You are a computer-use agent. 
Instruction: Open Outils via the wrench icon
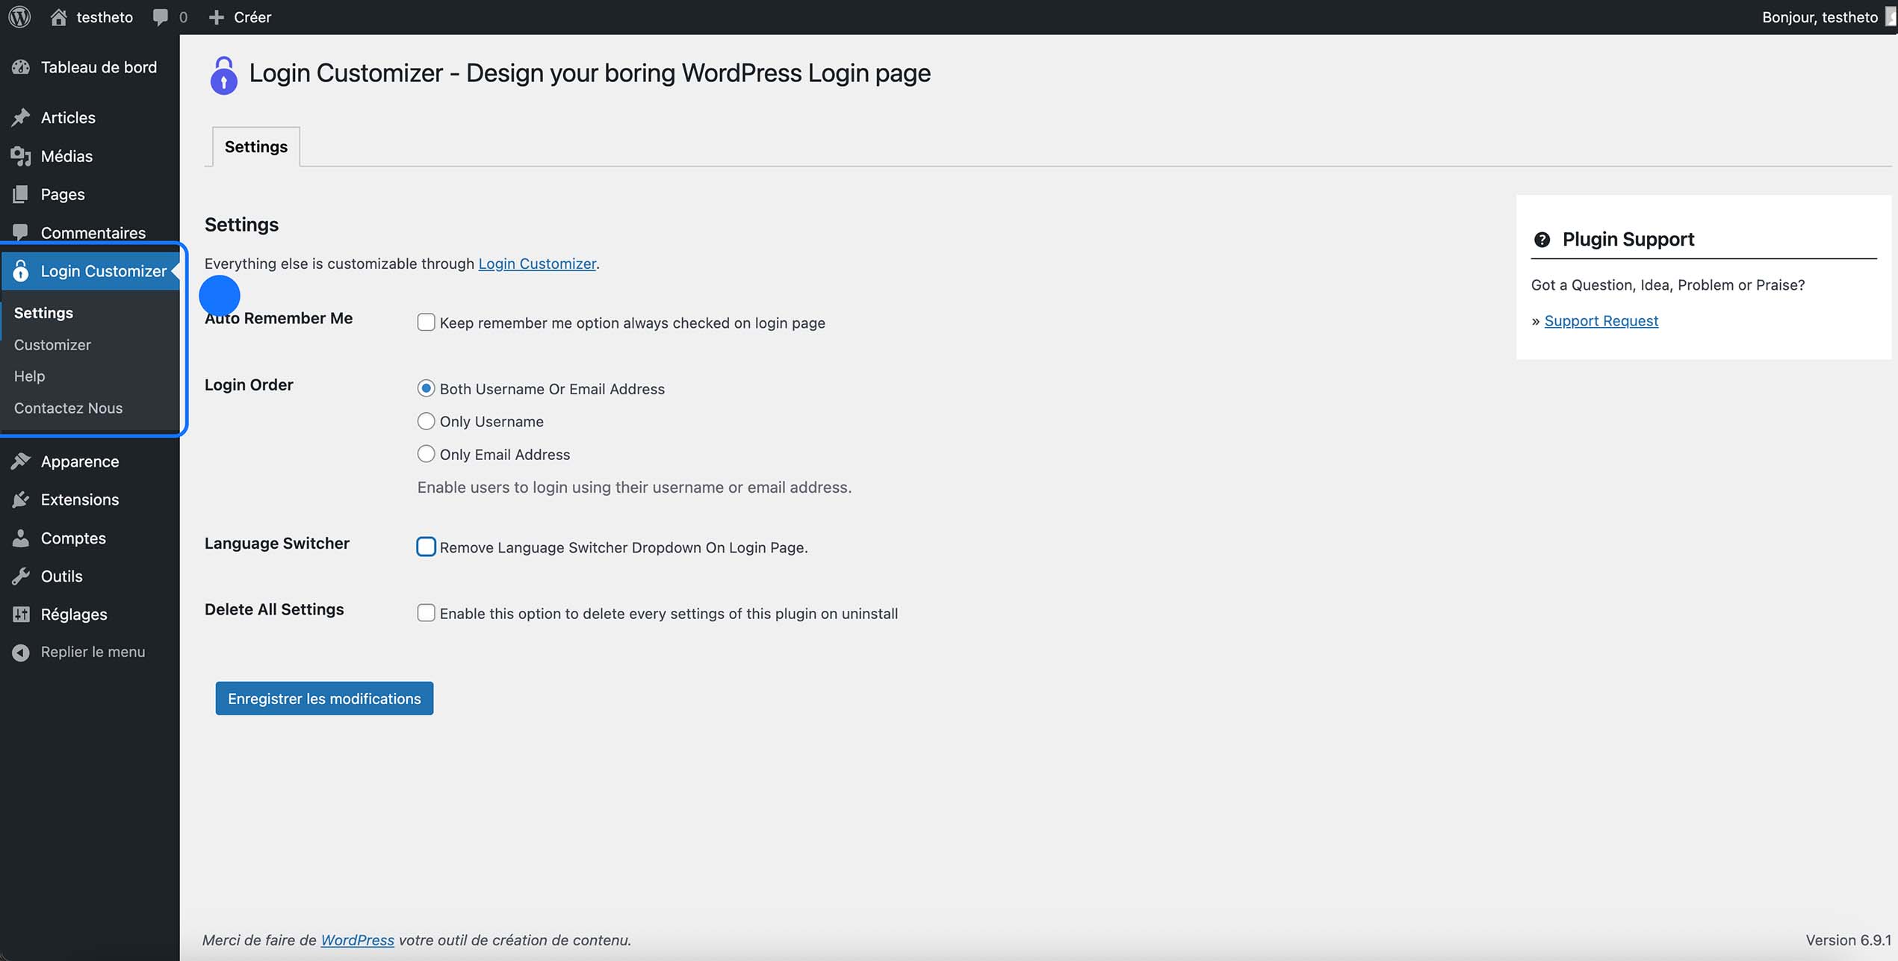21,576
